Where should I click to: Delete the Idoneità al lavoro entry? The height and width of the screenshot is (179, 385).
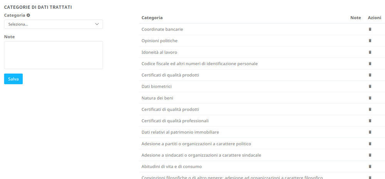coord(370,52)
